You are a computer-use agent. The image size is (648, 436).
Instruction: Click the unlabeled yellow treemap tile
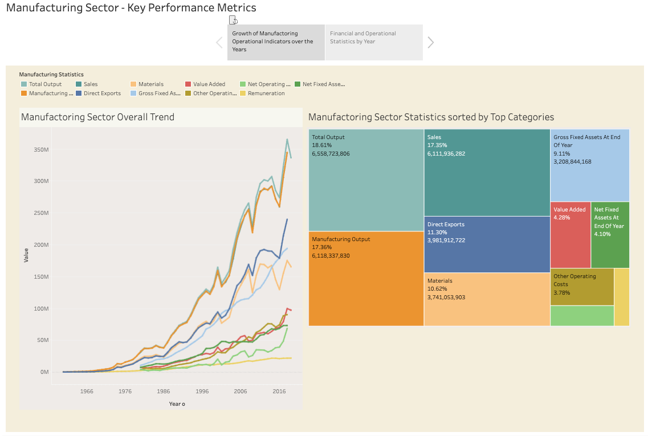(622, 296)
